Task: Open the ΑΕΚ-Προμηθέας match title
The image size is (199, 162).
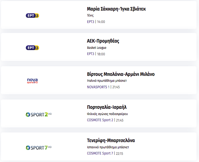Action: point(103,41)
